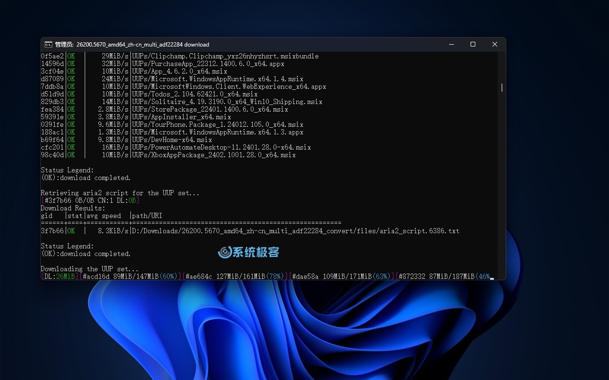Click the "DL:26MiB" download speed indicator

coord(59,276)
